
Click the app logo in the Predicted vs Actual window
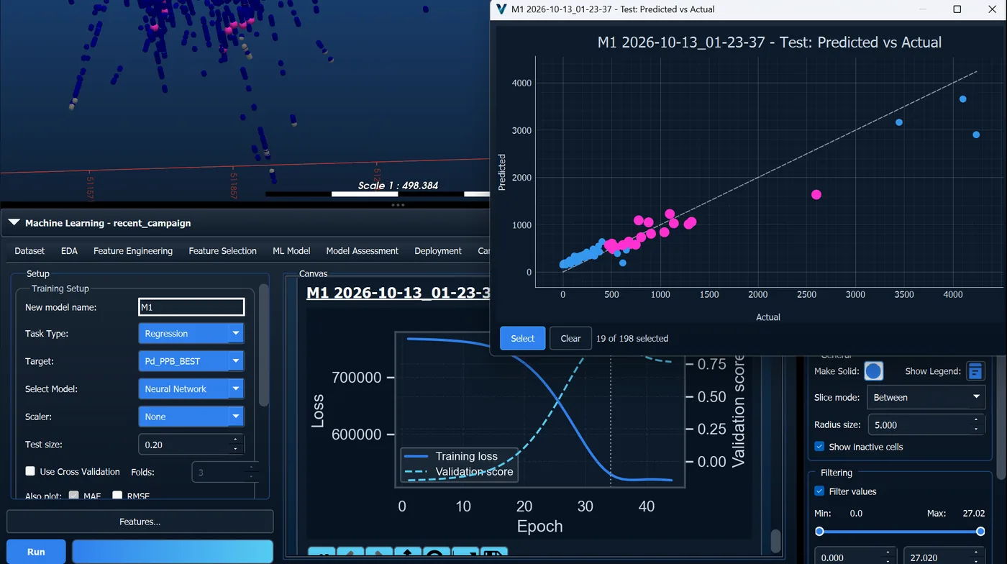502,9
